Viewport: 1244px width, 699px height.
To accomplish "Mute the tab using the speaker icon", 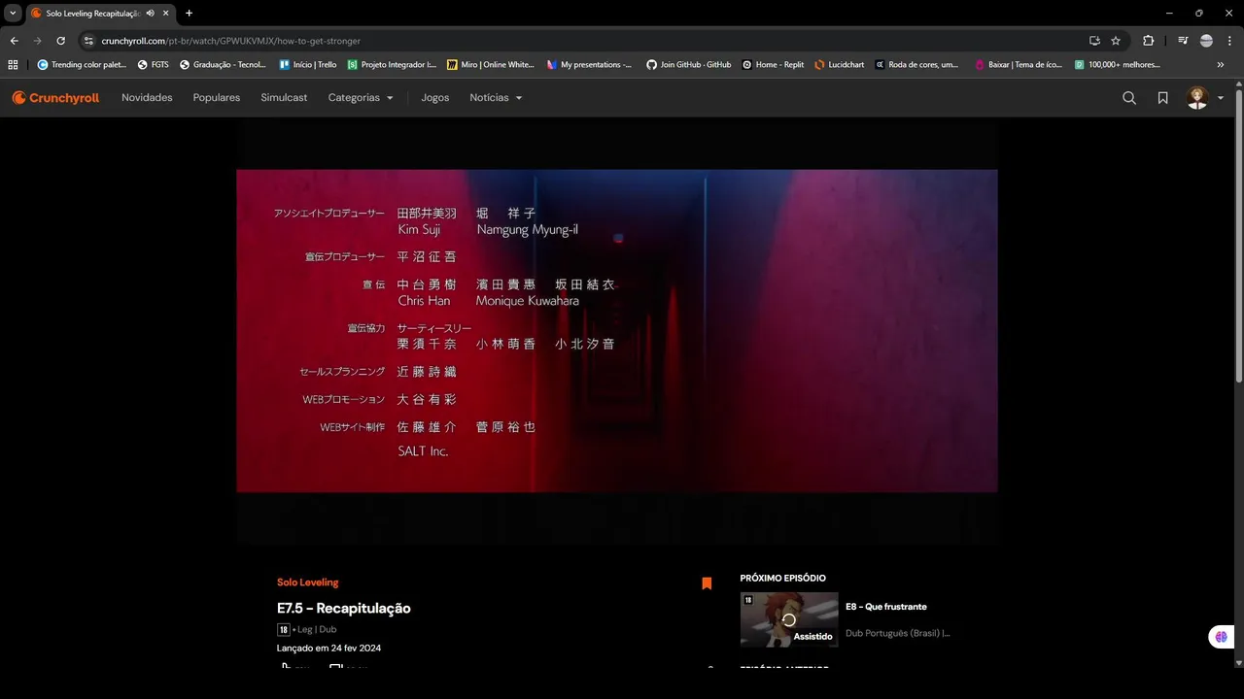I will pyautogui.click(x=150, y=14).
